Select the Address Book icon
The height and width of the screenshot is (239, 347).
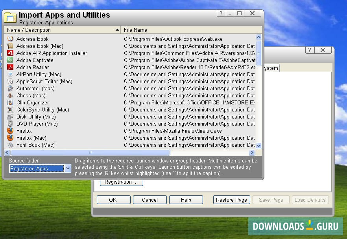tap(10, 39)
